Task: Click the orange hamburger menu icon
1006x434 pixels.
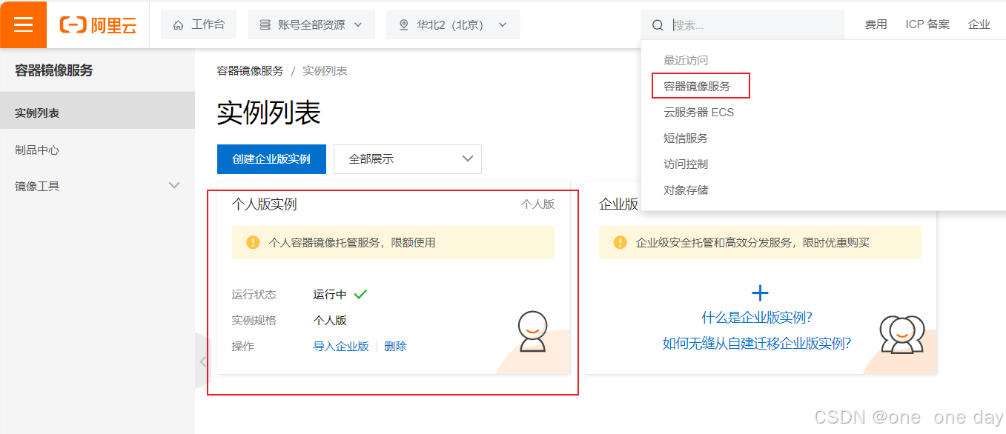Action: tap(23, 24)
